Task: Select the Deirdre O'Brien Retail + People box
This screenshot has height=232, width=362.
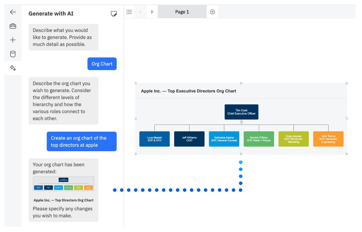Action: pos(259,139)
